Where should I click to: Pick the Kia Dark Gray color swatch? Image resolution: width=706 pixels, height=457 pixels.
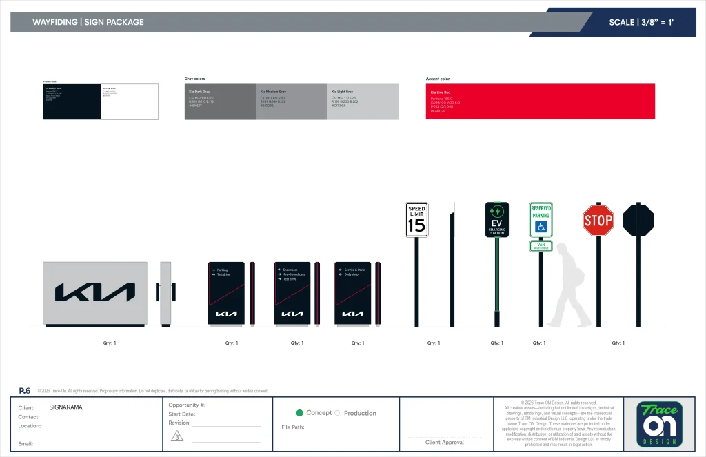(220, 101)
